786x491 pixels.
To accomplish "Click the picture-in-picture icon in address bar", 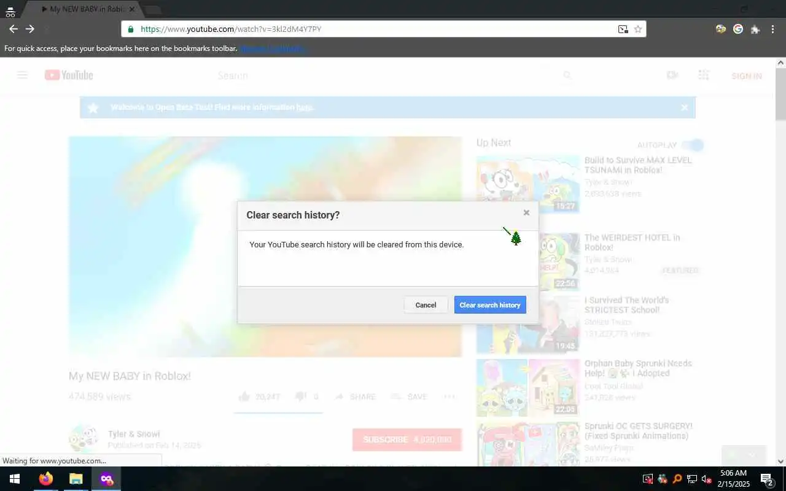I will (x=623, y=29).
